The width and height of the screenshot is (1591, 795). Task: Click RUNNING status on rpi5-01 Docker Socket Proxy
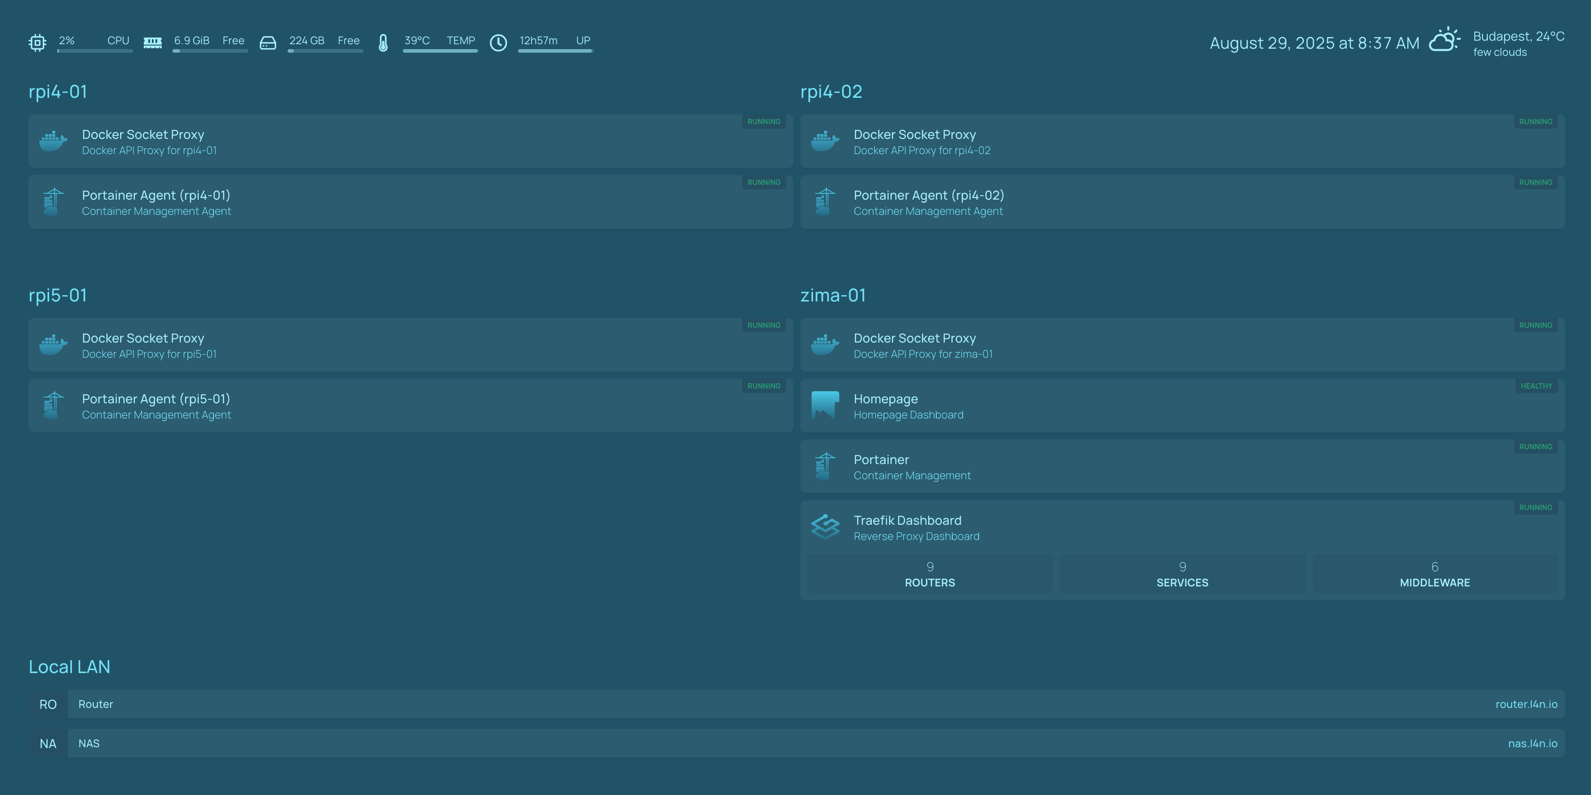tap(764, 326)
